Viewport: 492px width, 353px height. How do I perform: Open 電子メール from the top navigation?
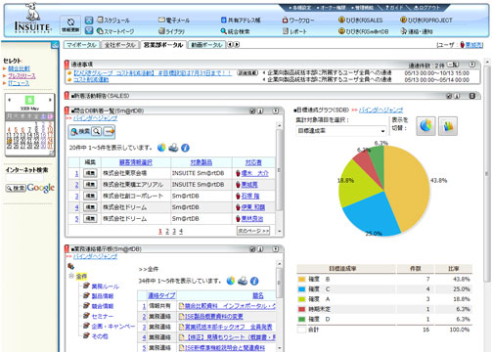(174, 21)
